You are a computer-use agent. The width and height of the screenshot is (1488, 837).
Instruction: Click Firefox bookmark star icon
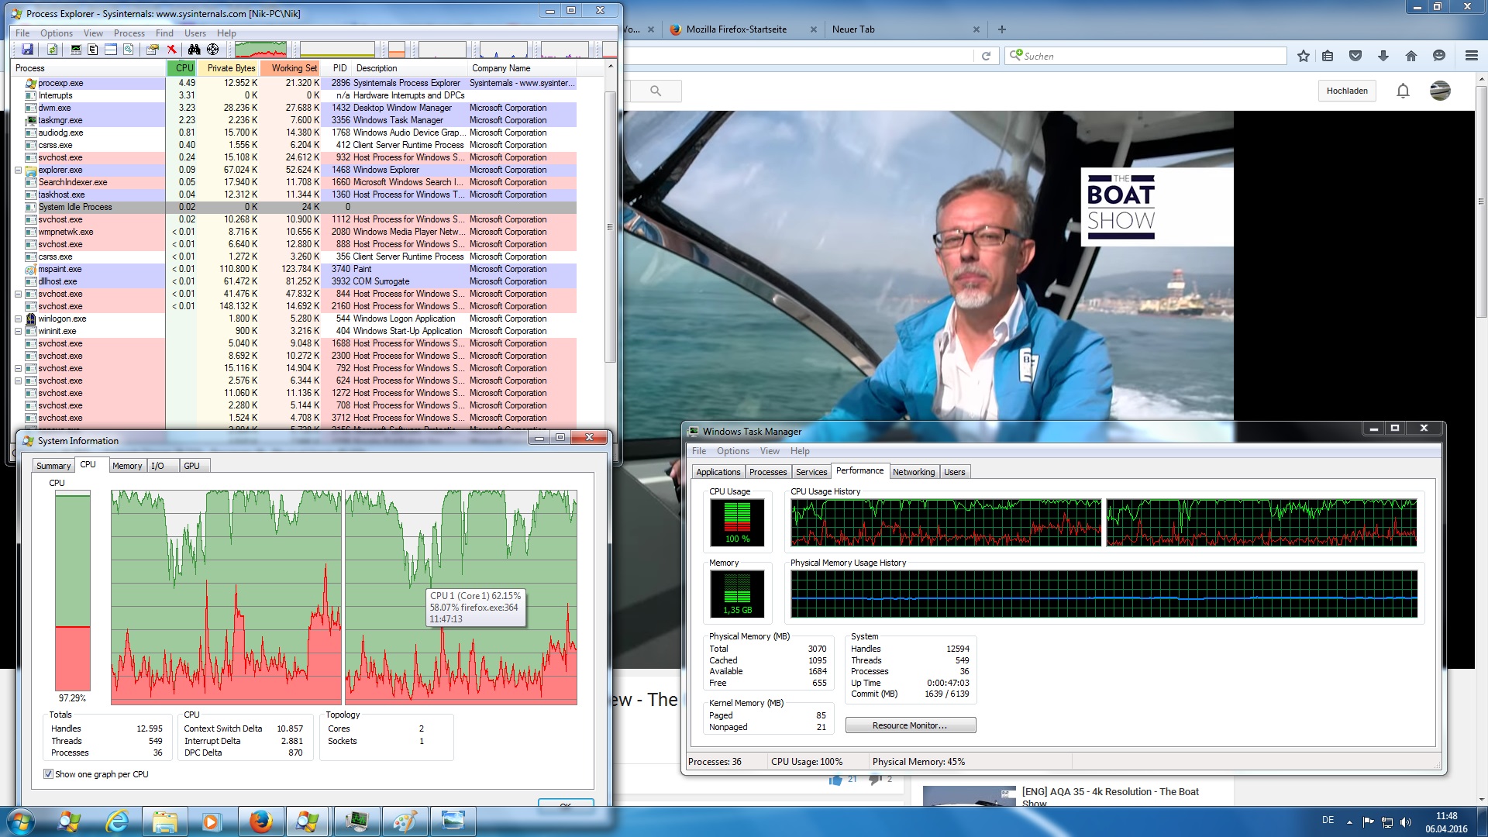coord(1303,56)
